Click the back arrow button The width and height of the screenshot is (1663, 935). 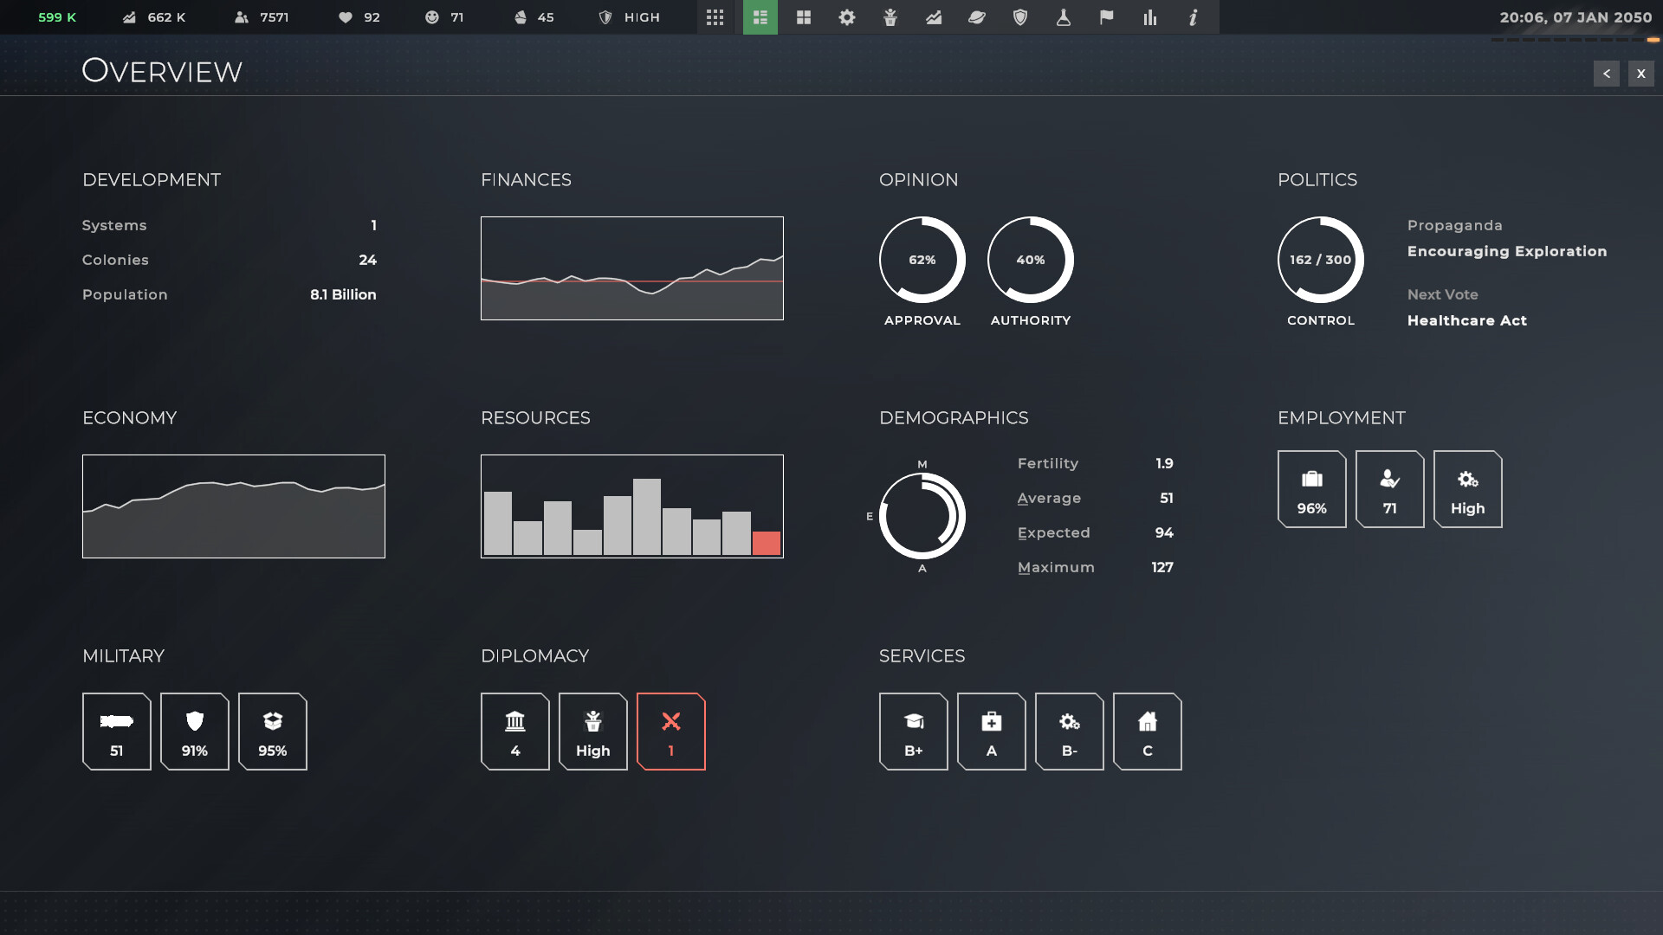1606,74
